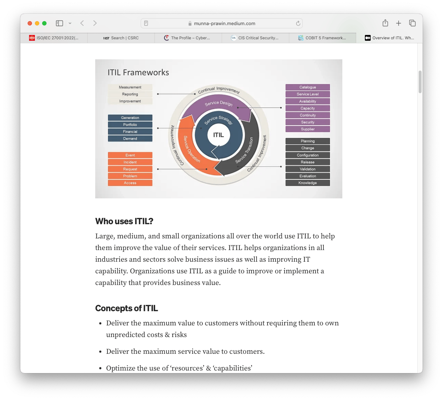Minimize the window with yellow button
The height and width of the screenshot is (400, 443).
[37, 23]
